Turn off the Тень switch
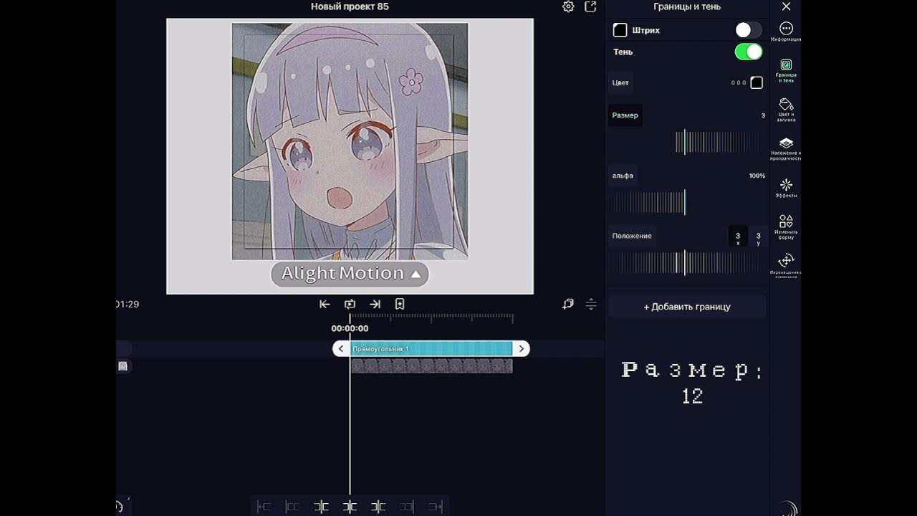The image size is (917, 516). coord(749,52)
